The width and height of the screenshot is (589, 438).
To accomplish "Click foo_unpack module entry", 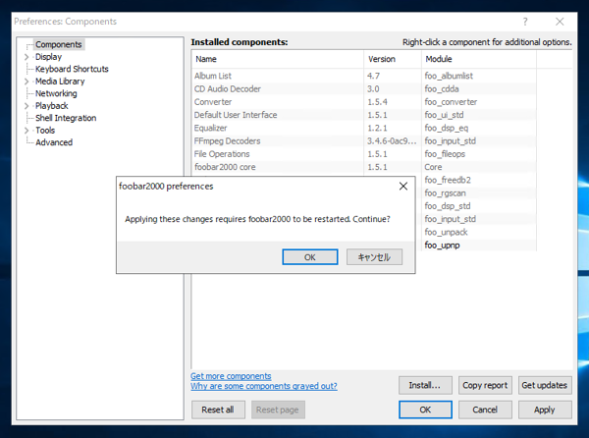I will click(446, 232).
